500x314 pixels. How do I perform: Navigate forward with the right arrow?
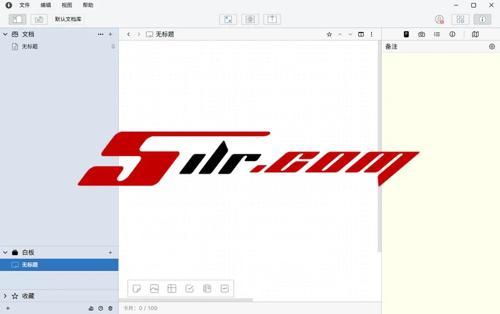tap(139, 34)
